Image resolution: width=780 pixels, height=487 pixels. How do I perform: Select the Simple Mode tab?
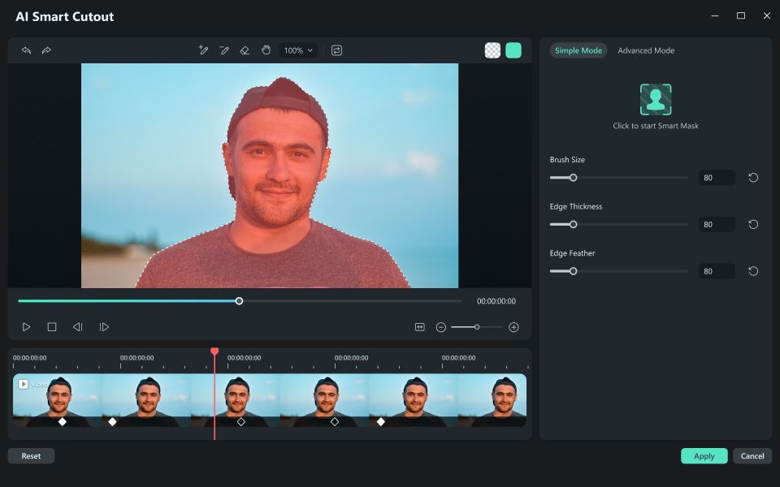578,50
